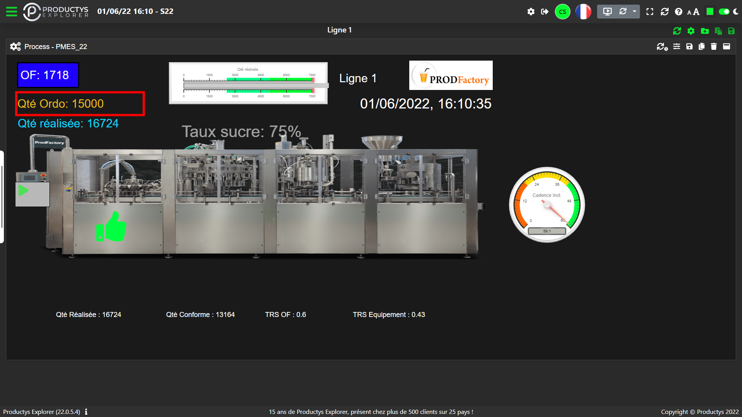The width and height of the screenshot is (742, 417).
Task: Pick the green theme color swatch
Action: (x=710, y=12)
